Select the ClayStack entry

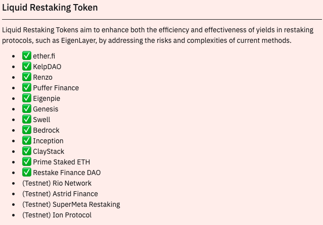click(x=49, y=151)
